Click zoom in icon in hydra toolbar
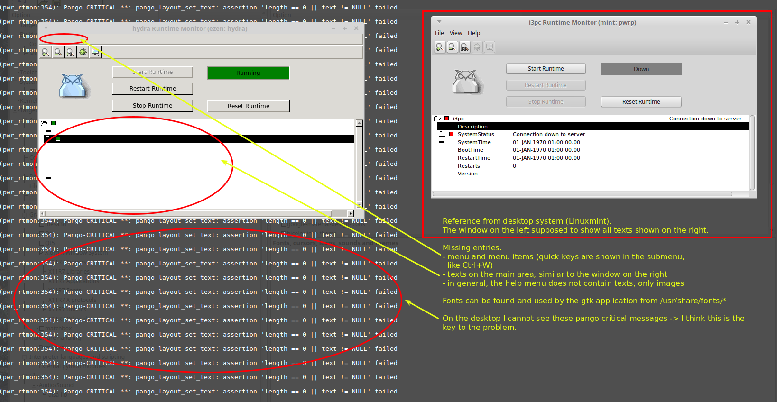 pos(46,52)
